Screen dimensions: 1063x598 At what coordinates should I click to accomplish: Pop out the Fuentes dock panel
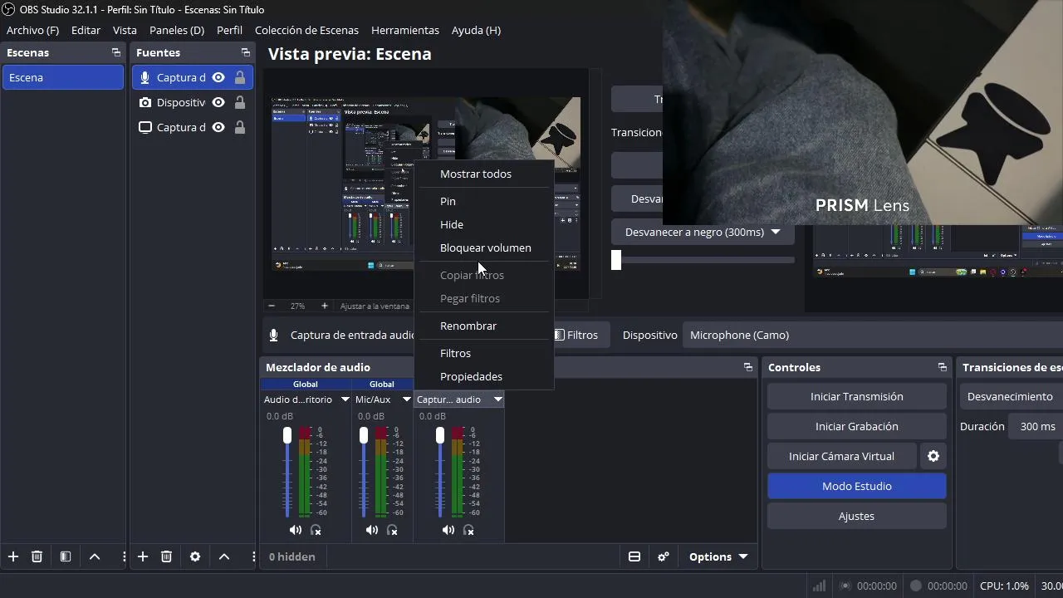click(245, 52)
